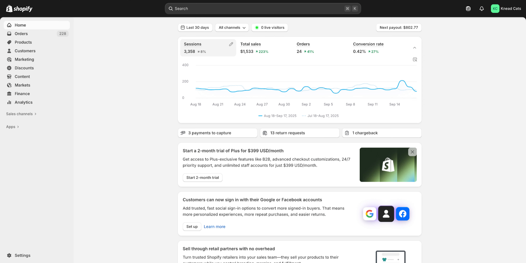This screenshot has height=263, width=526.
Task: Click in the Search field
Action: pyautogui.click(x=258, y=9)
